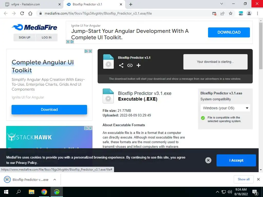Click the blue DOWNLOAD ad button
Image resolution: width=263 pixels, height=197 pixels.
(x=229, y=32)
